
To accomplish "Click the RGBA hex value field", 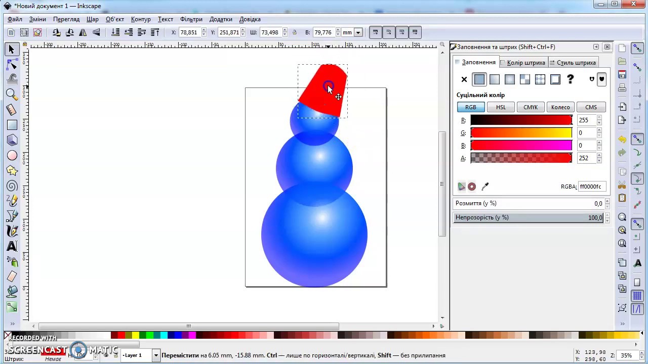I will pos(591,187).
